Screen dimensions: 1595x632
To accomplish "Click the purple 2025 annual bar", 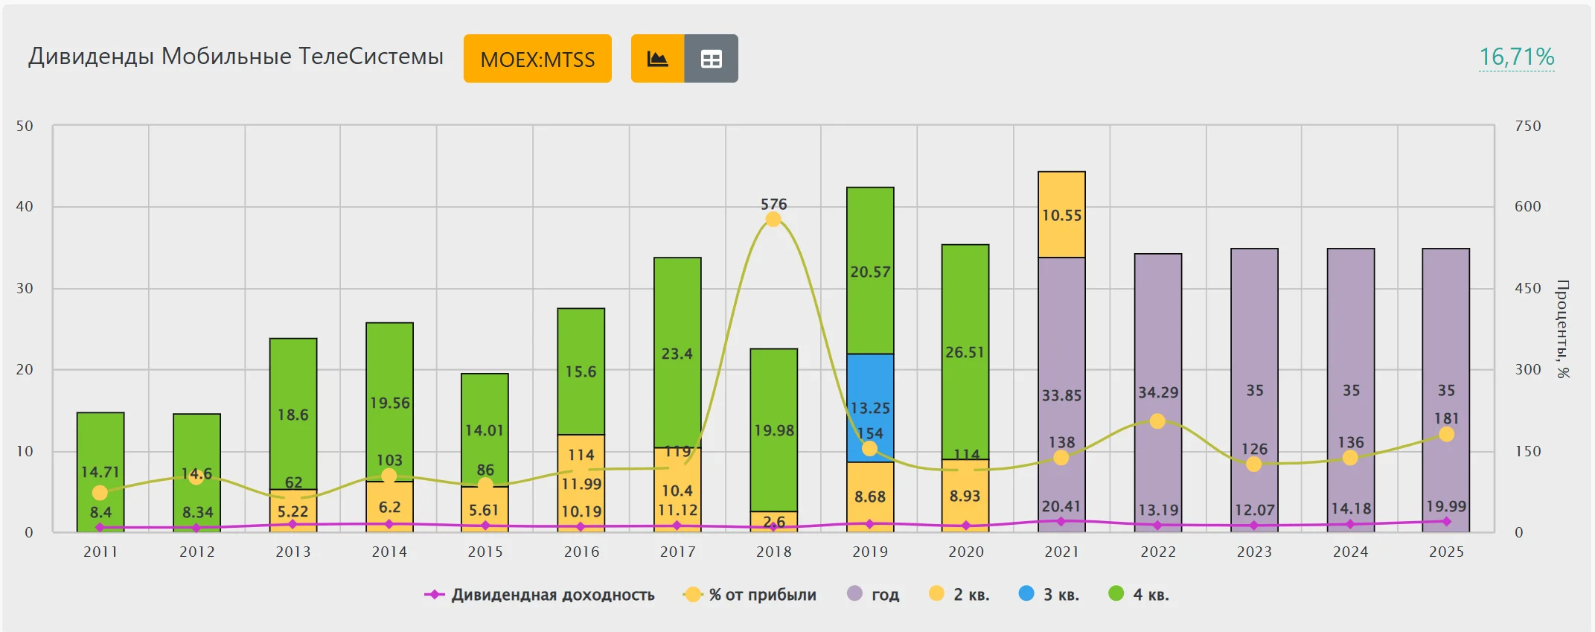I will point(1446,390).
